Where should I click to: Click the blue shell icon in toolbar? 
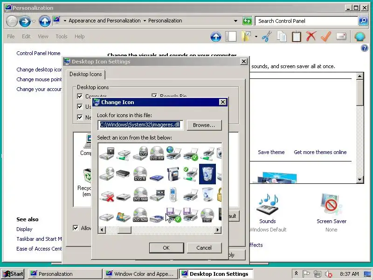[x=360, y=36]
